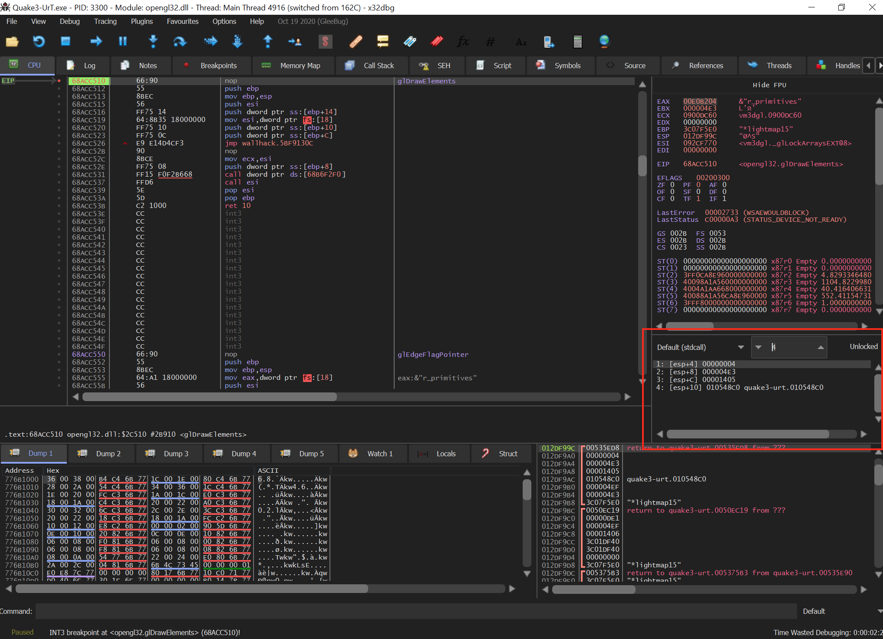
Task: Click the Run arrow toolbar icon
Action: 96,41
